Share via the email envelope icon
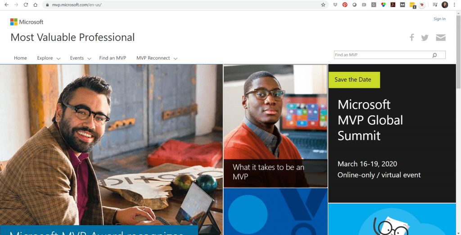This screenshot has width=461, height=235. point(441,38)
